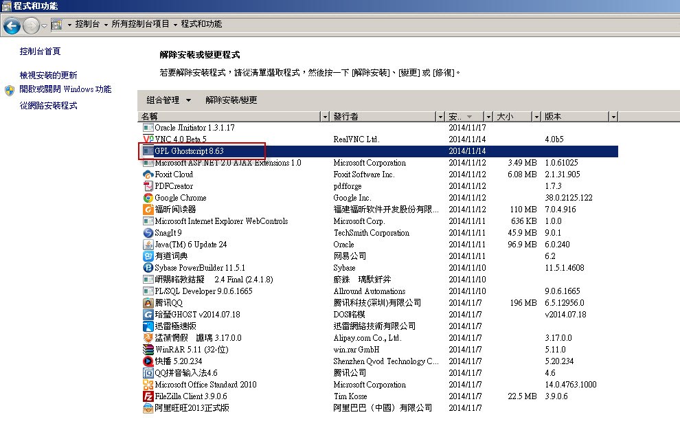Screen dimensions: 680x428
Task: Click the GHOST v2014.07.18 icon
Action: tap(148, 315)
